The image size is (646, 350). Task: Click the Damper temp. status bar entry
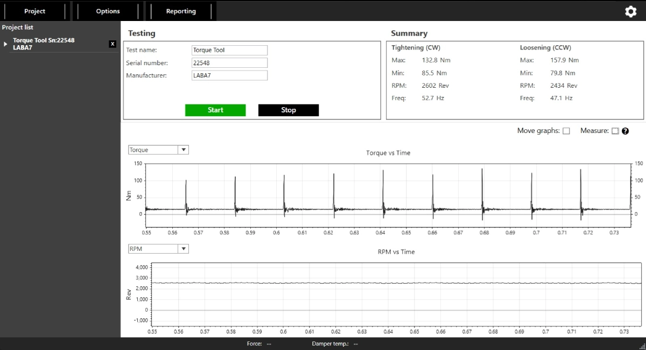tap(335, 344)
